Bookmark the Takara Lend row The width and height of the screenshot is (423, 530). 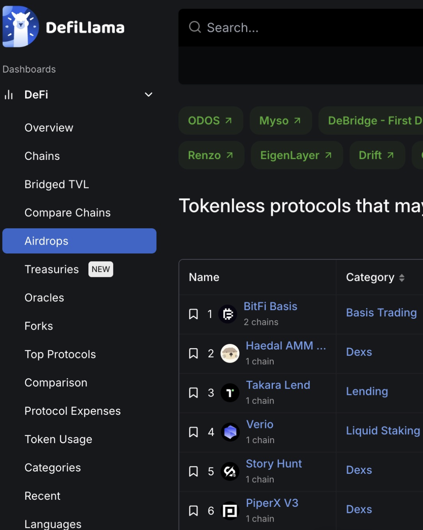pyautogui.click(x=194, y=393)
